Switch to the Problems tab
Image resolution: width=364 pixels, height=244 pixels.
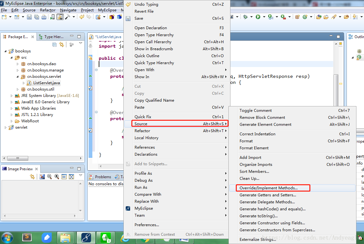tap(100, 177)
